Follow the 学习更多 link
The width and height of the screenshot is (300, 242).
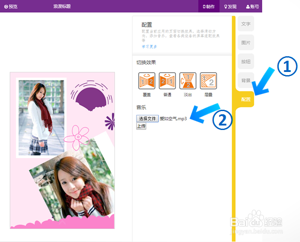(x=149, y=46)
